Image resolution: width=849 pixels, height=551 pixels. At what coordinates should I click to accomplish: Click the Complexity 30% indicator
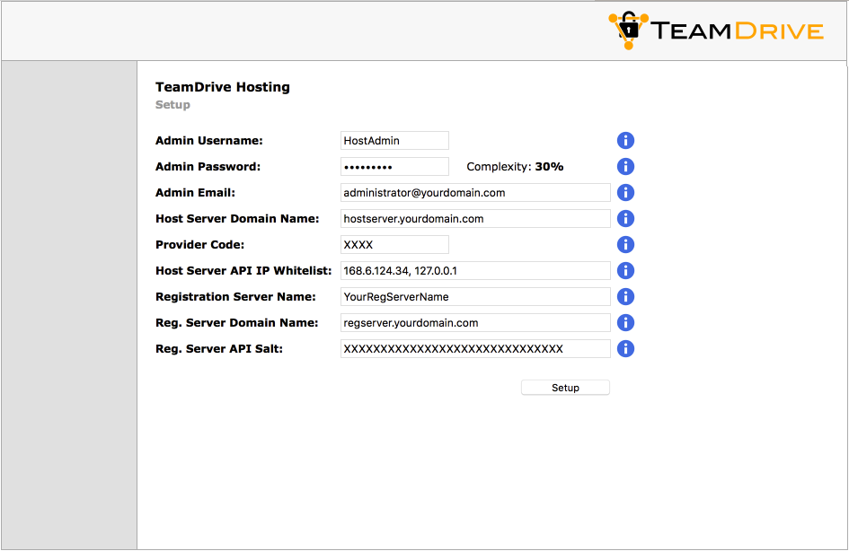(x=515, y=166)
